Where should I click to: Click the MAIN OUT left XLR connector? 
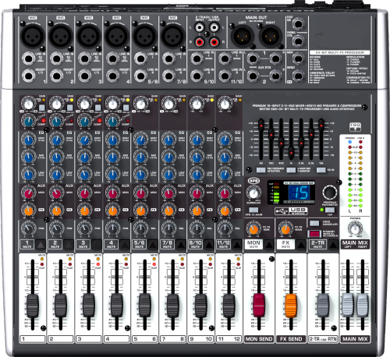click(x=243, y=36)
